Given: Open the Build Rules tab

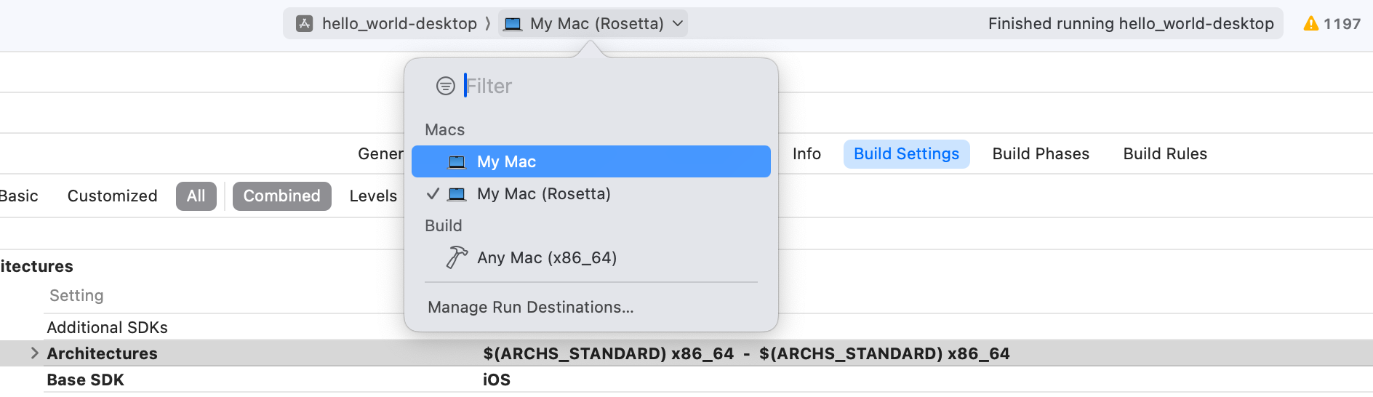Looking at the screenshot, I should coord(1164,154).
